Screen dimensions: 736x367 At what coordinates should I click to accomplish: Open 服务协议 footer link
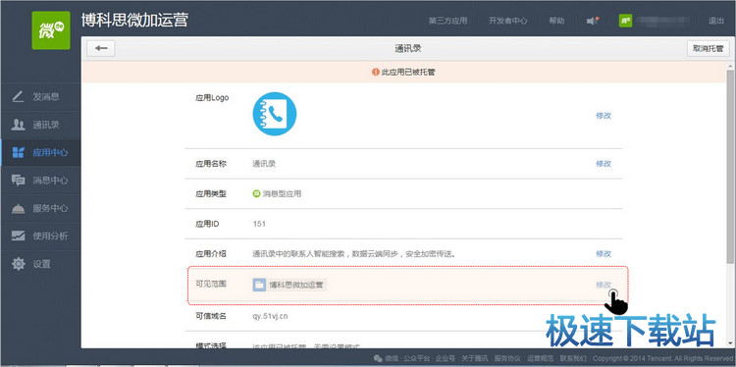coord(507,358)
